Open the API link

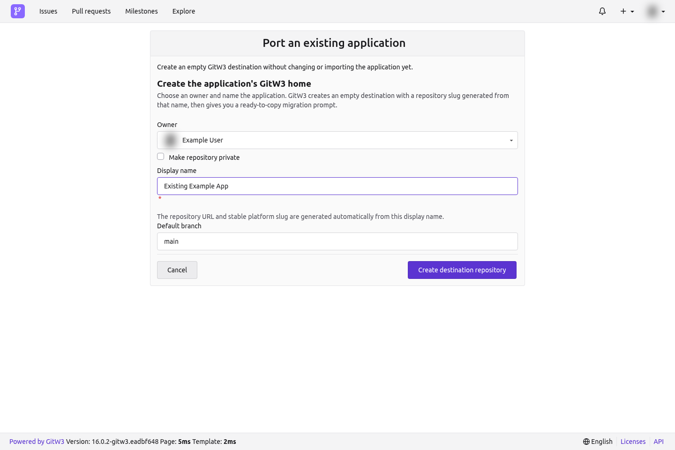tap(659, 442)
